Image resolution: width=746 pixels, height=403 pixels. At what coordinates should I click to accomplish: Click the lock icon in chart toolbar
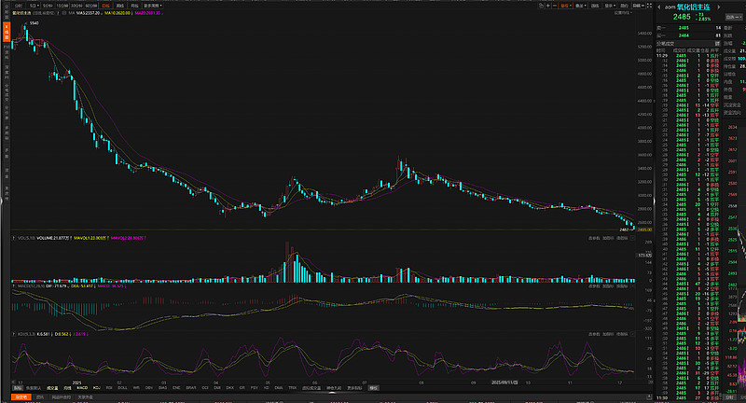pos(541,6)
